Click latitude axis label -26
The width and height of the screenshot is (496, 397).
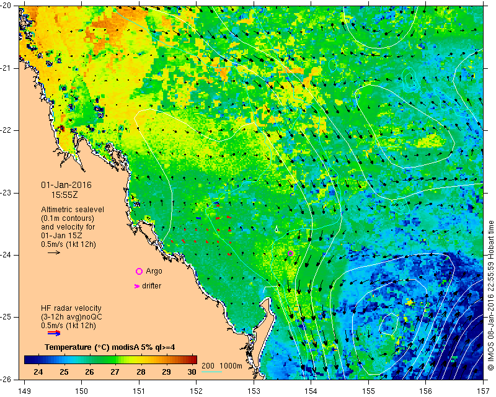6,379
